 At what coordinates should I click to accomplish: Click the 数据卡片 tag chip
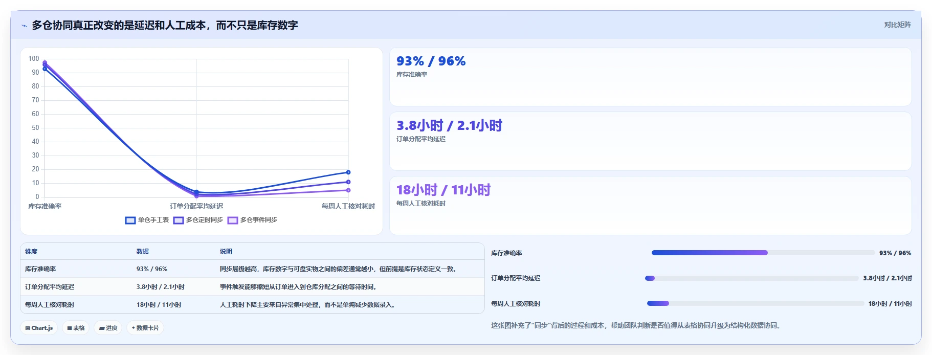click(x=145, y=328)
